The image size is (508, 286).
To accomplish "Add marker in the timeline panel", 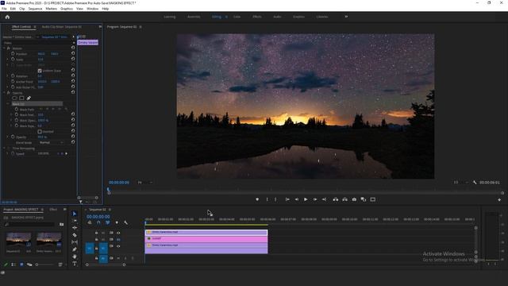I will 117,222.
